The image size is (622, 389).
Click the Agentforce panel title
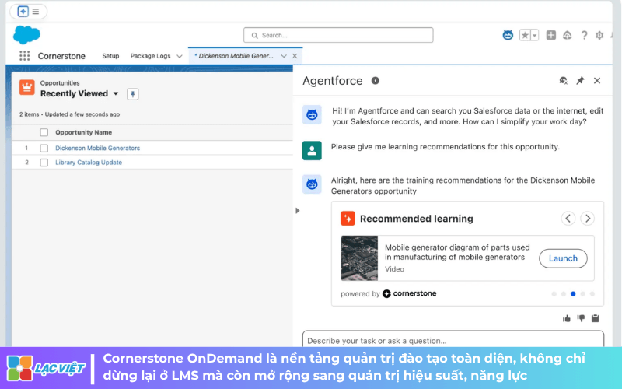point(333,81)
